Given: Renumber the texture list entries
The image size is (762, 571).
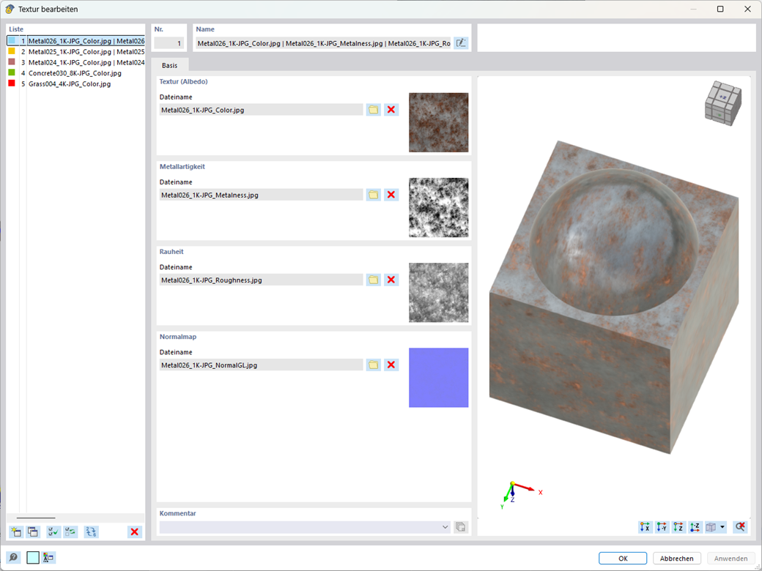Looking at the screenshot, I should (x=91, y=532).
